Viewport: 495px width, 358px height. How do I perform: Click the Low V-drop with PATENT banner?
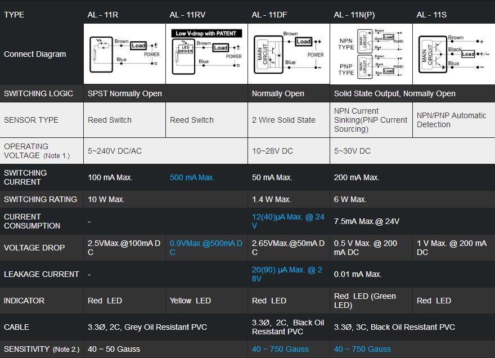(x=206, y=33)
